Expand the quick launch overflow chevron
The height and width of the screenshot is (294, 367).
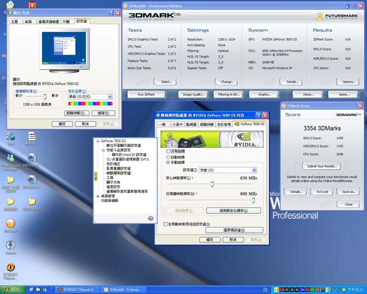[52, 288]
